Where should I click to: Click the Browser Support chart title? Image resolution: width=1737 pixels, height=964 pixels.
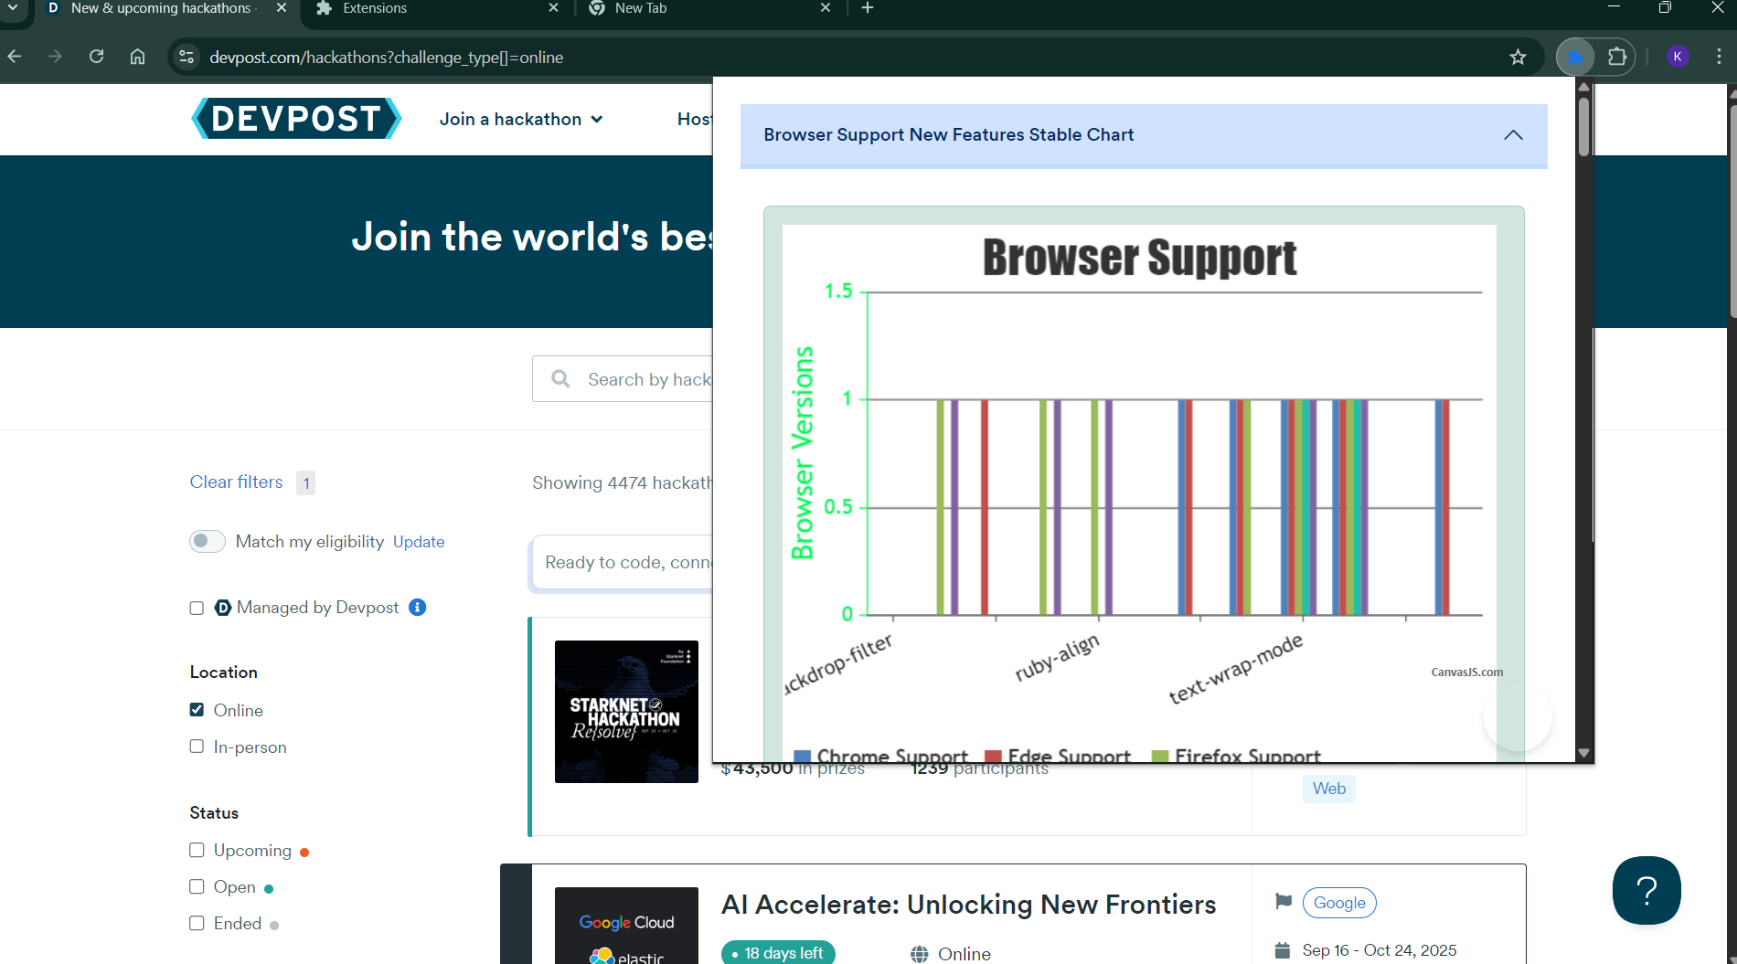pos(1140,258)
